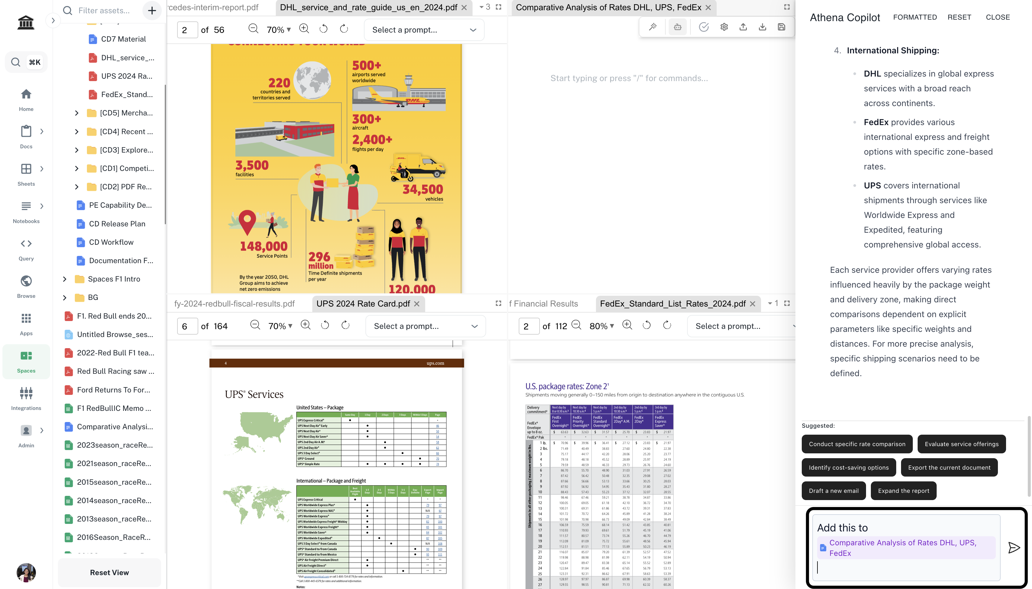Click the save disk icon in editor toolbar
The image size is (1032, 589).
tap(781, 27)
